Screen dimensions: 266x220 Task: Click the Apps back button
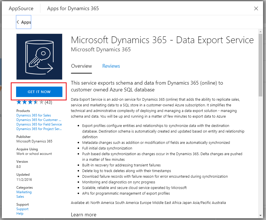(x=23, y=22)
